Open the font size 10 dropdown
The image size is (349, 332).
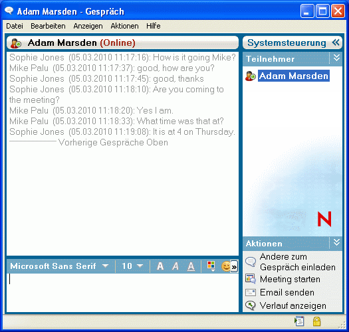(132, 266)
